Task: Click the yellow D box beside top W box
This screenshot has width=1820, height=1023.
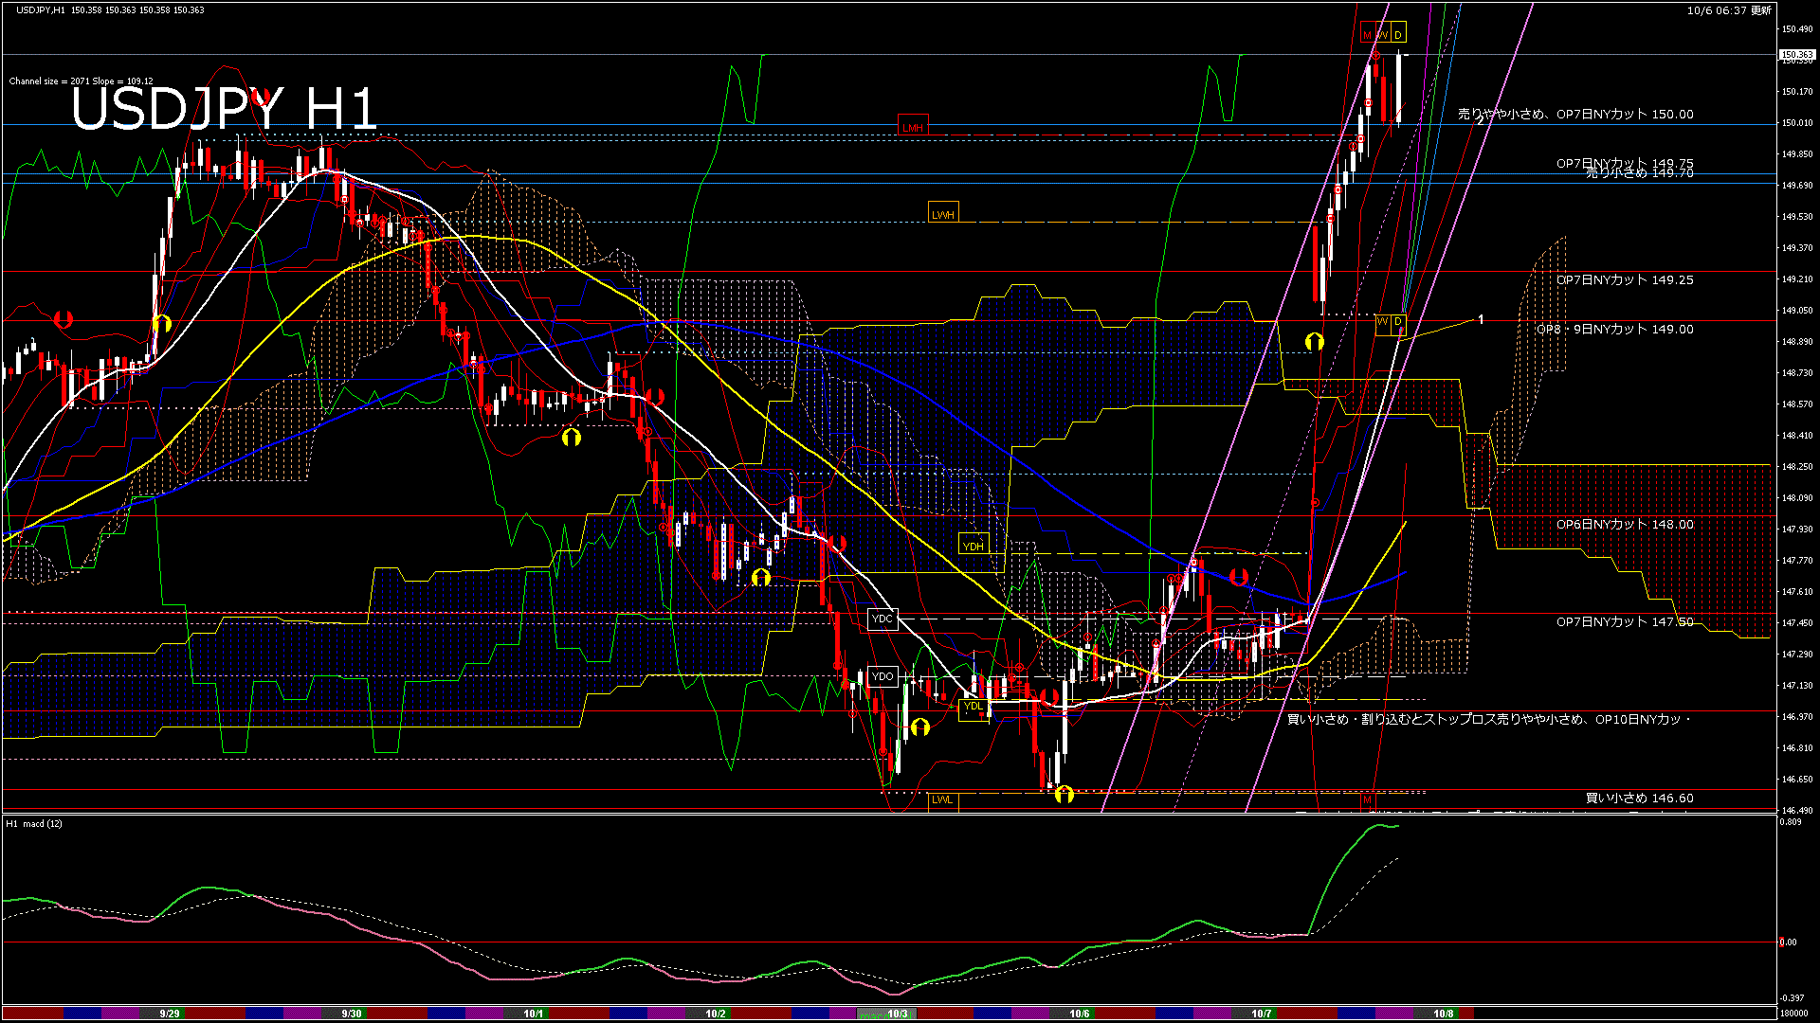Action: coord(1398,35)
